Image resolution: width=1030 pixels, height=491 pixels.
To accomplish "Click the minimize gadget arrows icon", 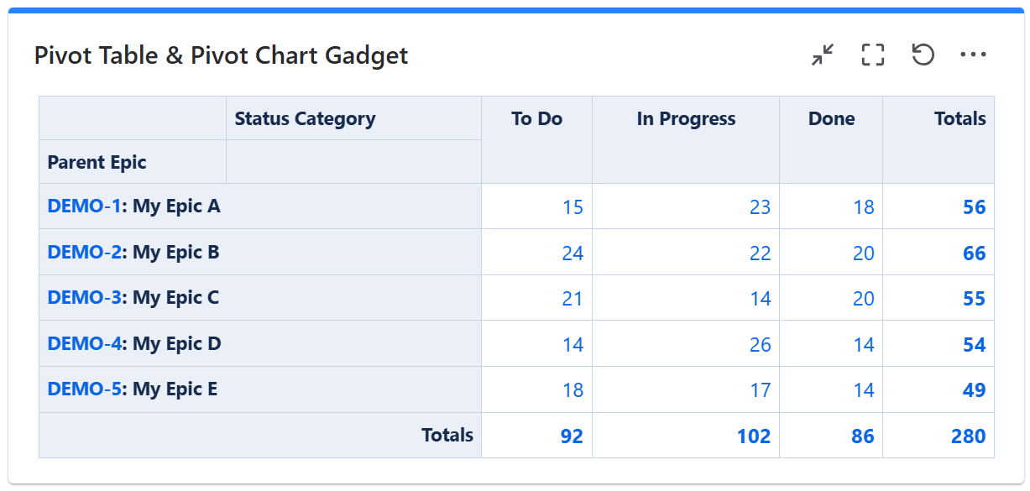I will [823, 55].
